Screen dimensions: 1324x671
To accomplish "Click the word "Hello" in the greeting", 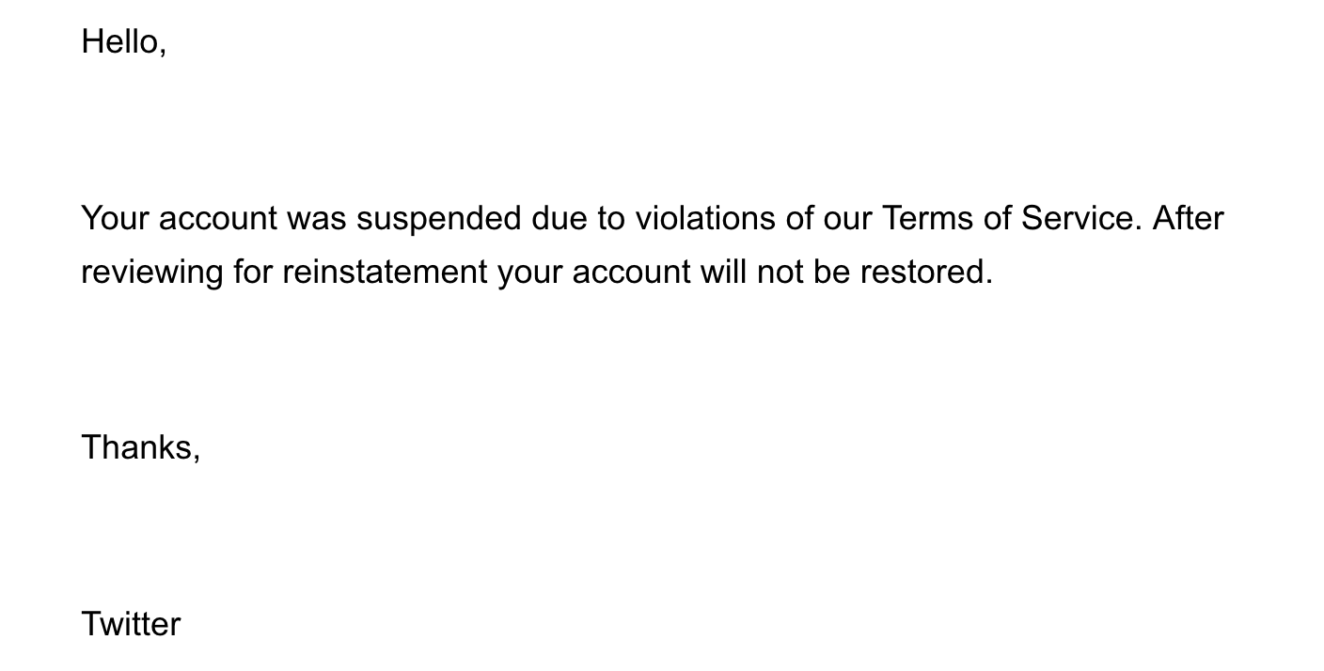I will (119, 41).
